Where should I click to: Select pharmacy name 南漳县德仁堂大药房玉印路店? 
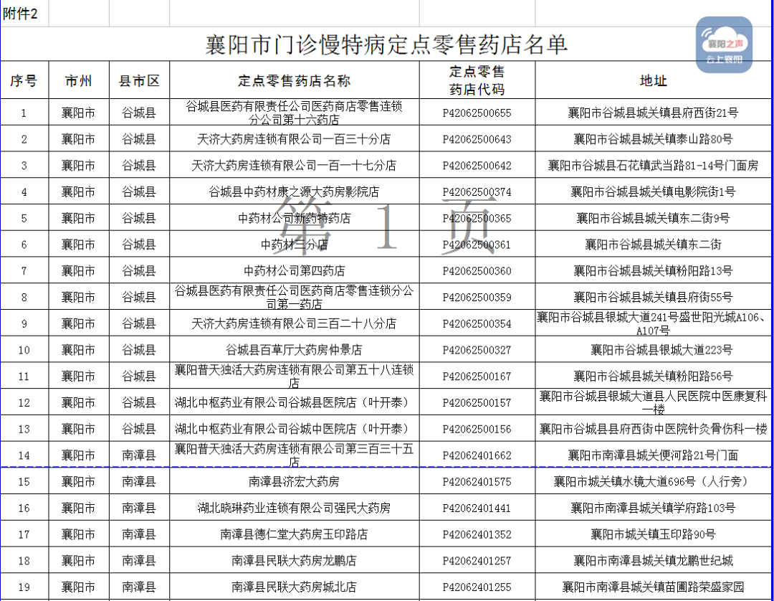pos(295,534)
